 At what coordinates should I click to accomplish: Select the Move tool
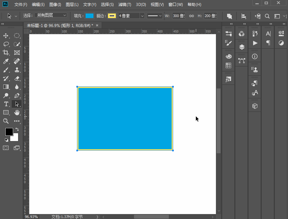point(6,36)
